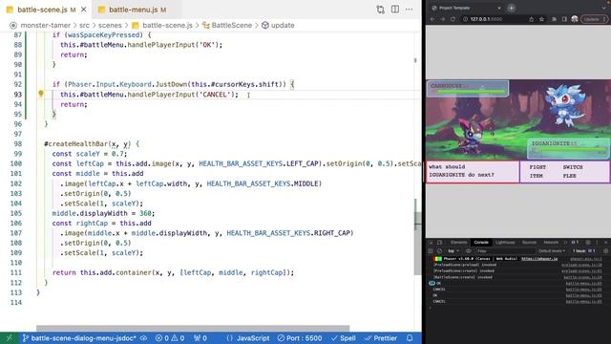Open scenes folder breadcrumb
Screen dimensions: 611x344
click(110, 25)
